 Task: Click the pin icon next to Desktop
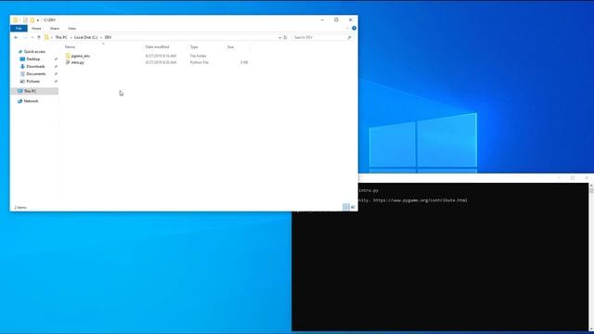coord(56,59)
